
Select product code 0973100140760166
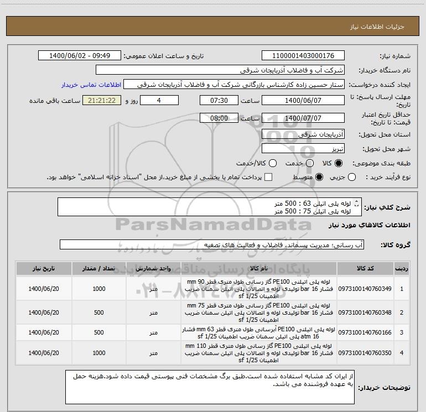(365, 332)
